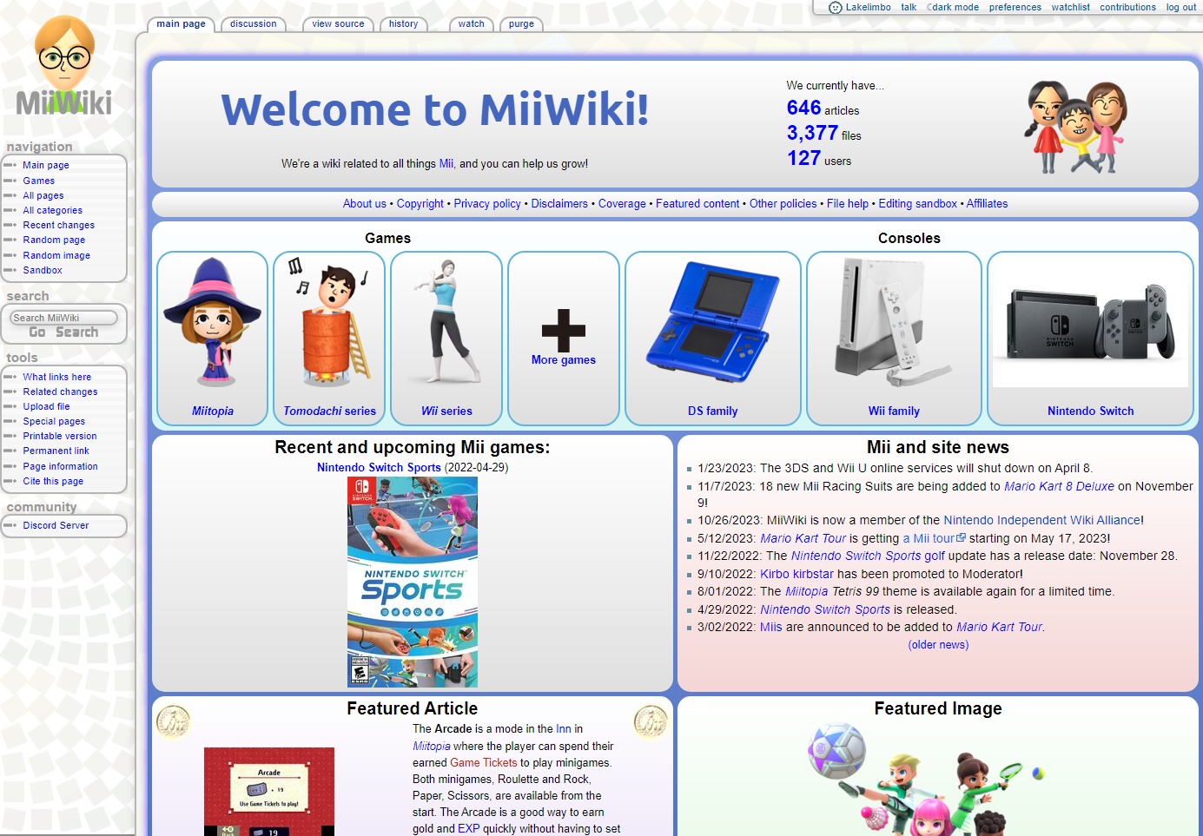Open the About us link
The image size is (1203, 836).
(365, 204)
